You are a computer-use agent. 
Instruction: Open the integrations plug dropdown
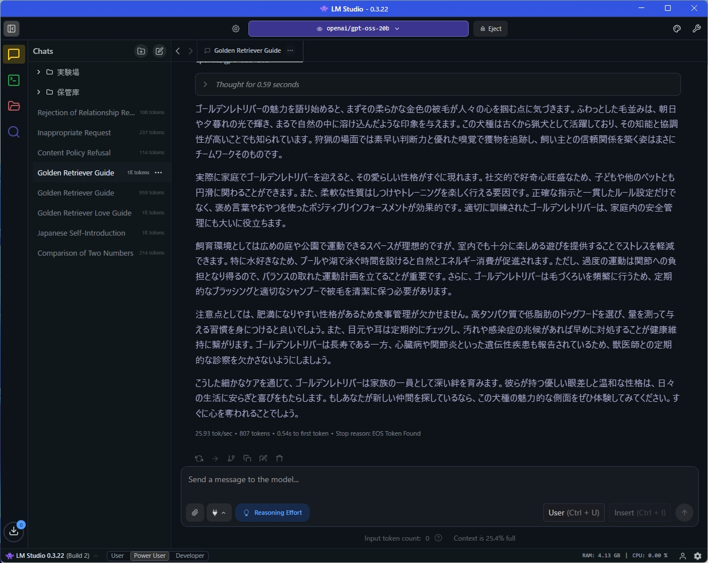pos(219,513)
